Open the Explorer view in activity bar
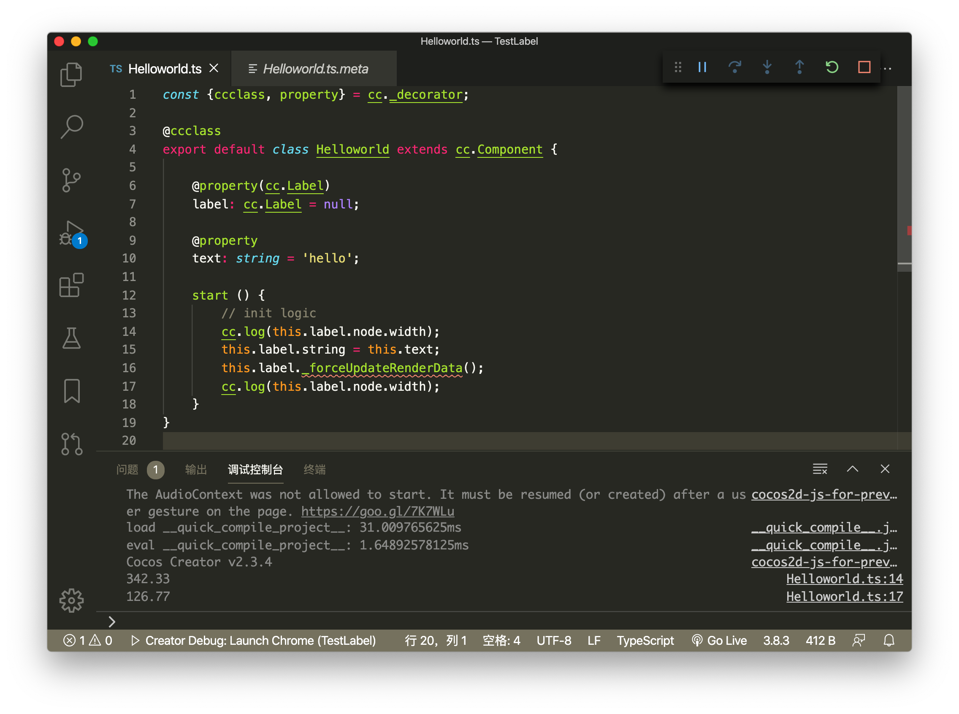Viewport: 959px width, 714px height. 71,74
